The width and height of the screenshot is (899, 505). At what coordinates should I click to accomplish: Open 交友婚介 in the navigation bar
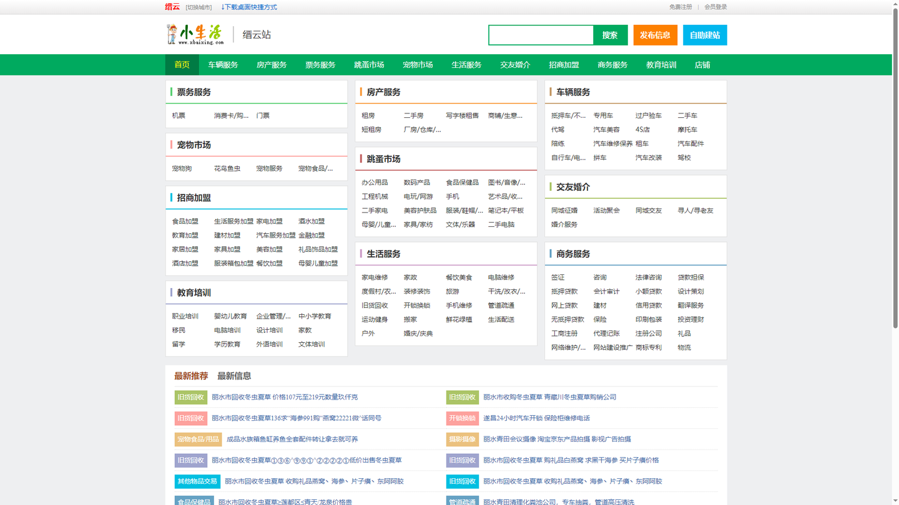coord(515,65)
